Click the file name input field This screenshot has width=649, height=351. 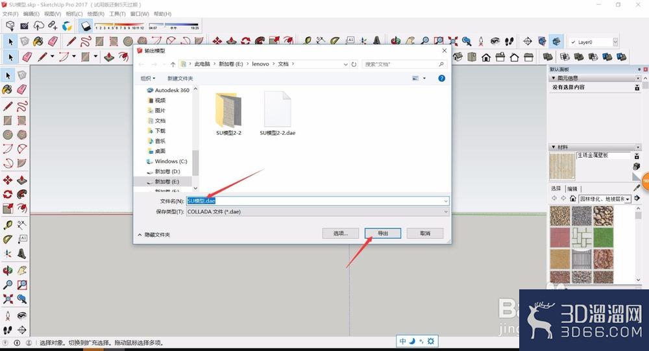pyautogui.click(x=317, y=201)
